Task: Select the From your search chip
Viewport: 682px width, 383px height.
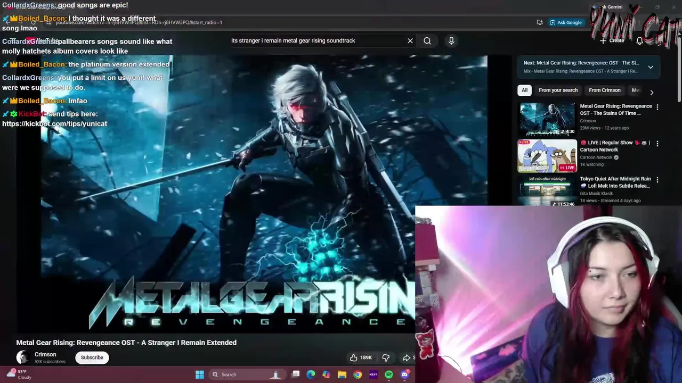Action: pos(558,90)
